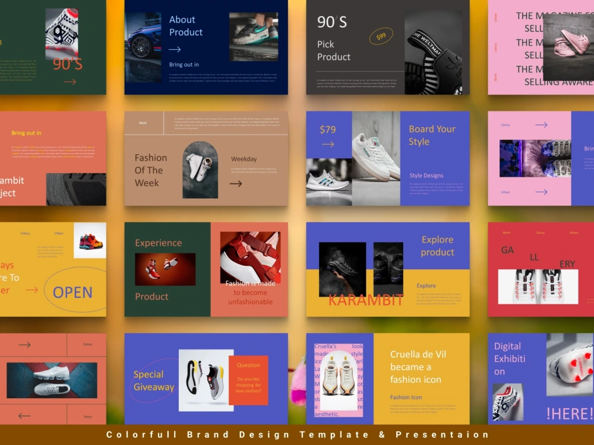Screen dimensions: 594x445
Task: Click the $99 oval price badge
Action: click(381, 36)
